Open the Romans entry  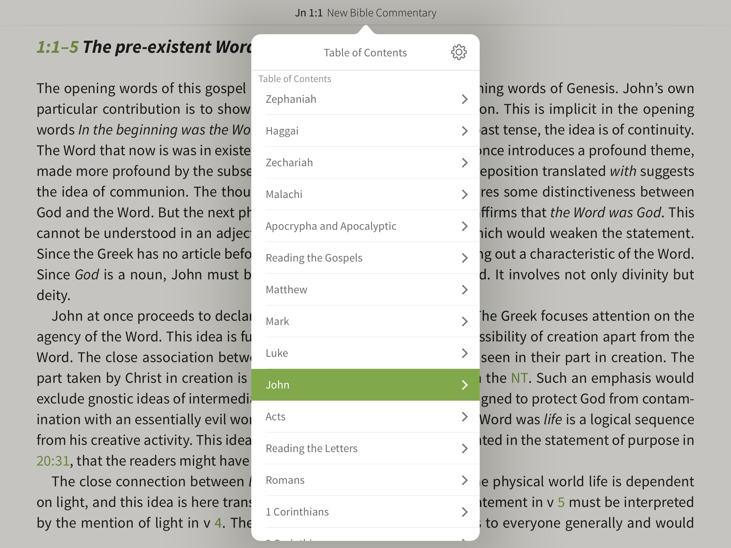point(365,480)
